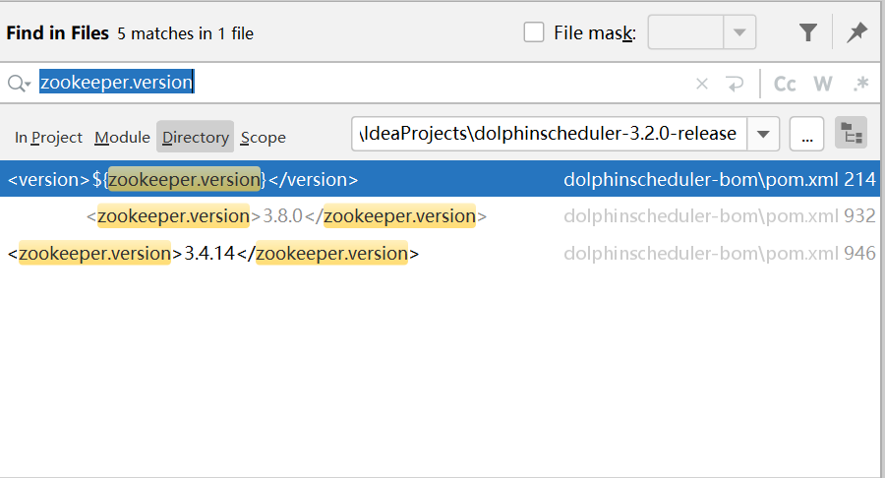Toggle Match Case (Cc) option

coord(785,84)
